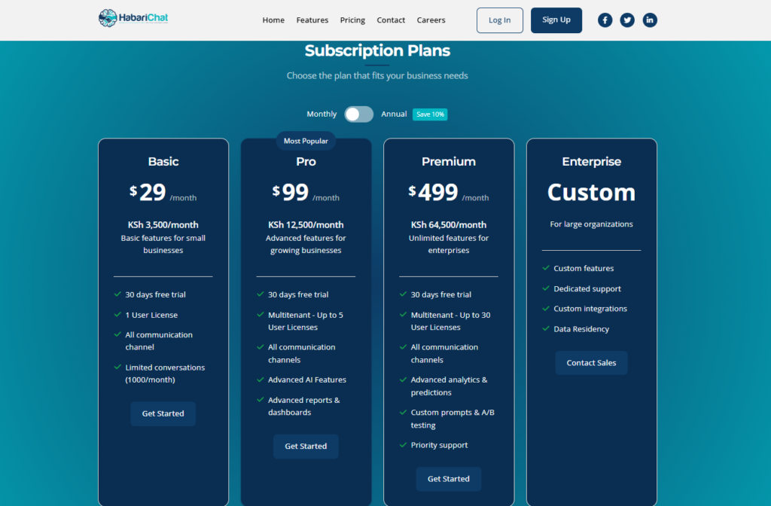Select the Monthly billing label
Viewport: 771px width, 506px height.
point(322,114)
